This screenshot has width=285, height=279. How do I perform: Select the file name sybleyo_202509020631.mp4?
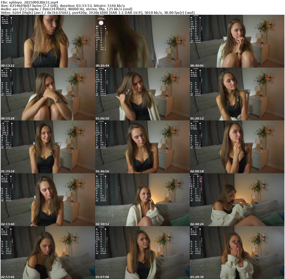click(x=33, y=2)
